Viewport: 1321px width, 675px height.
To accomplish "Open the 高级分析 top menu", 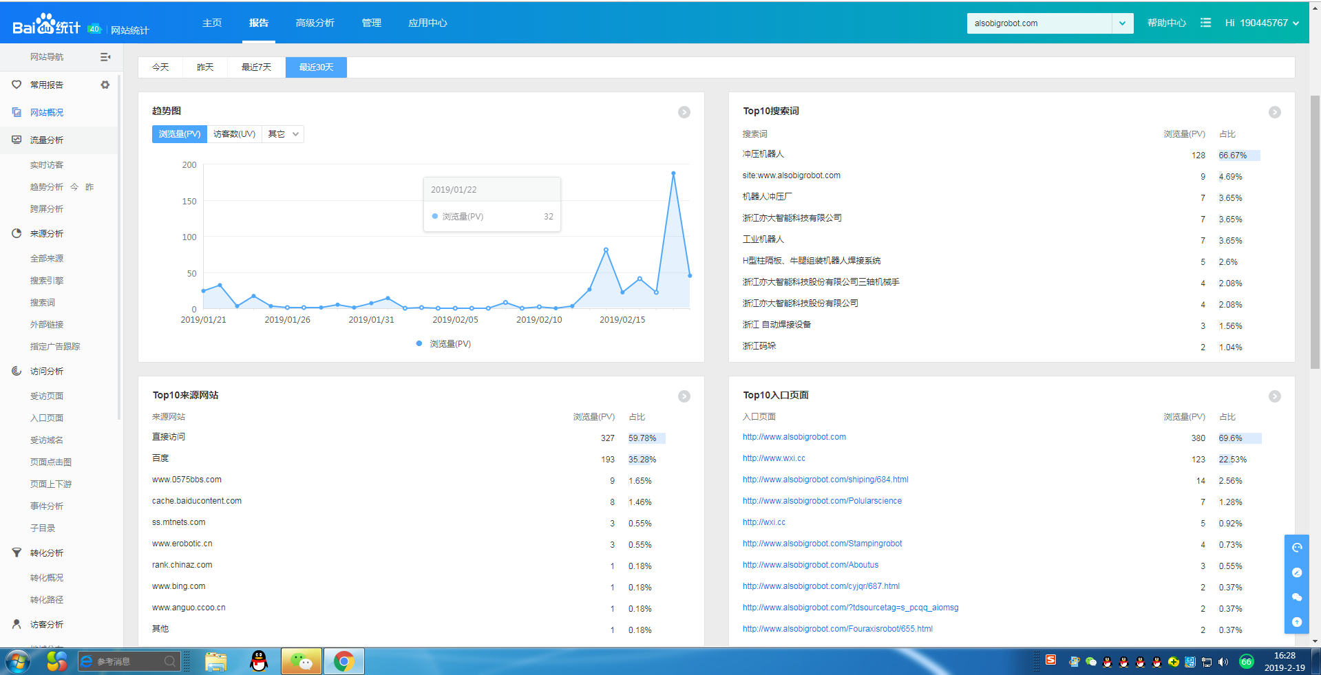I will 315,23.
